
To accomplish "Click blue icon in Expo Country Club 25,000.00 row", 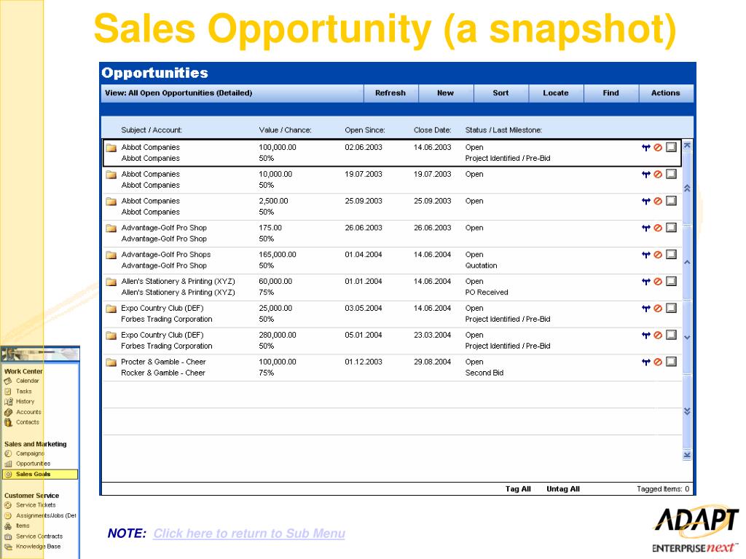I will pyautogui.click(x=645, y=309).
